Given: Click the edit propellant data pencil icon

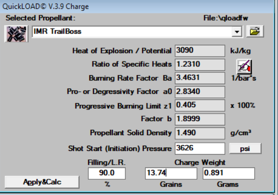Looking at the screenshot, I should [244, 66].
